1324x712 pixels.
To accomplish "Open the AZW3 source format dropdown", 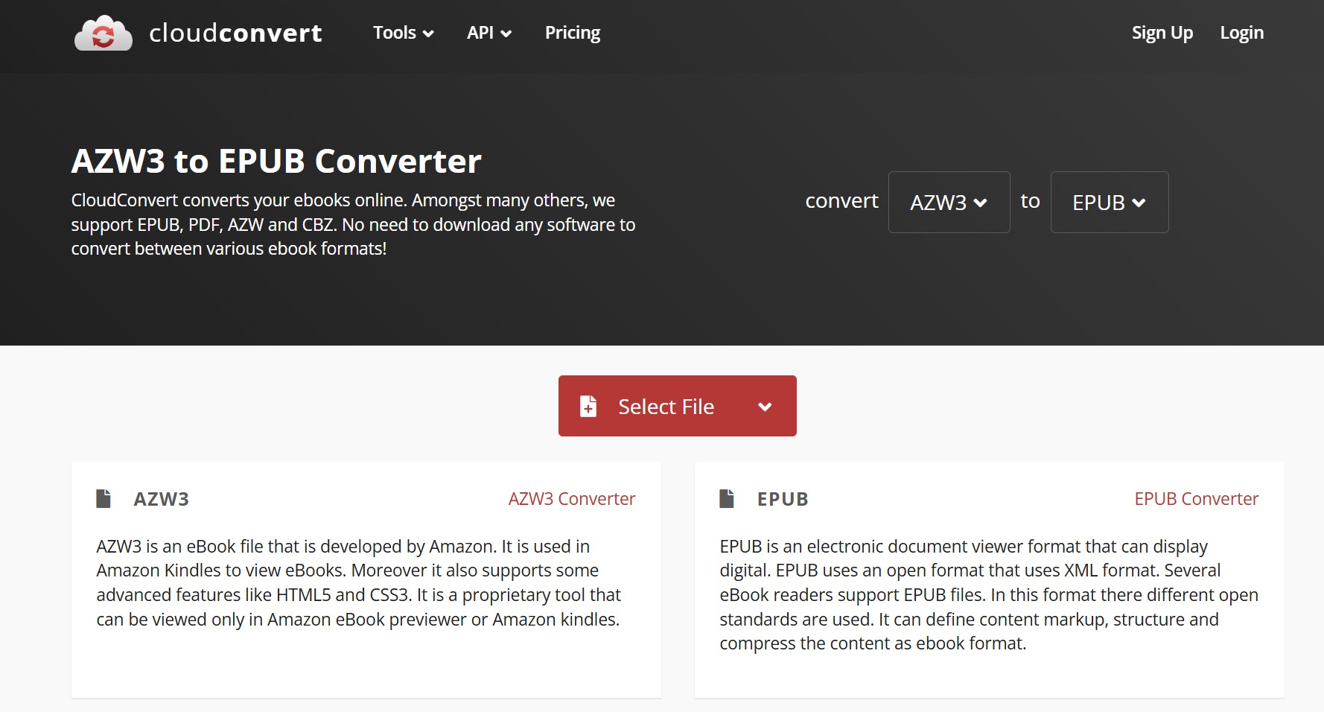I will coord(949,202).
